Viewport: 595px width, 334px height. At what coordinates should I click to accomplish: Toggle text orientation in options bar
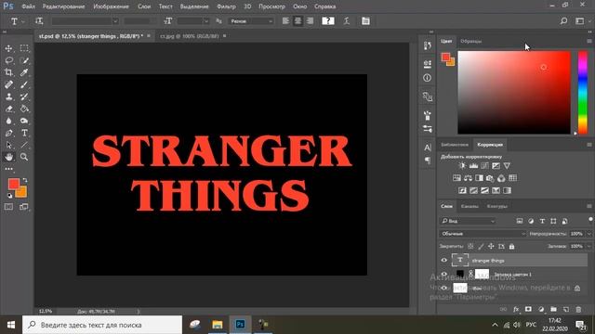tap(39, 21)
